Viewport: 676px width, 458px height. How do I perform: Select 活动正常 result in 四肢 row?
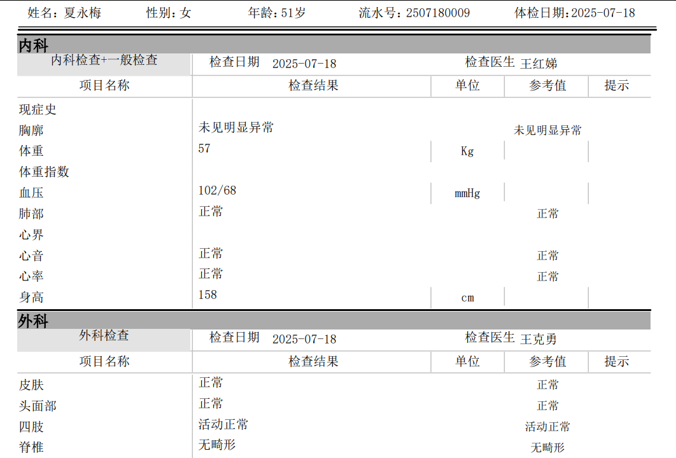223,424
